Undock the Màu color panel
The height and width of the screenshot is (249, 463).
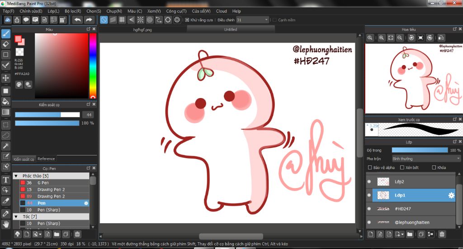pos(88,29)
